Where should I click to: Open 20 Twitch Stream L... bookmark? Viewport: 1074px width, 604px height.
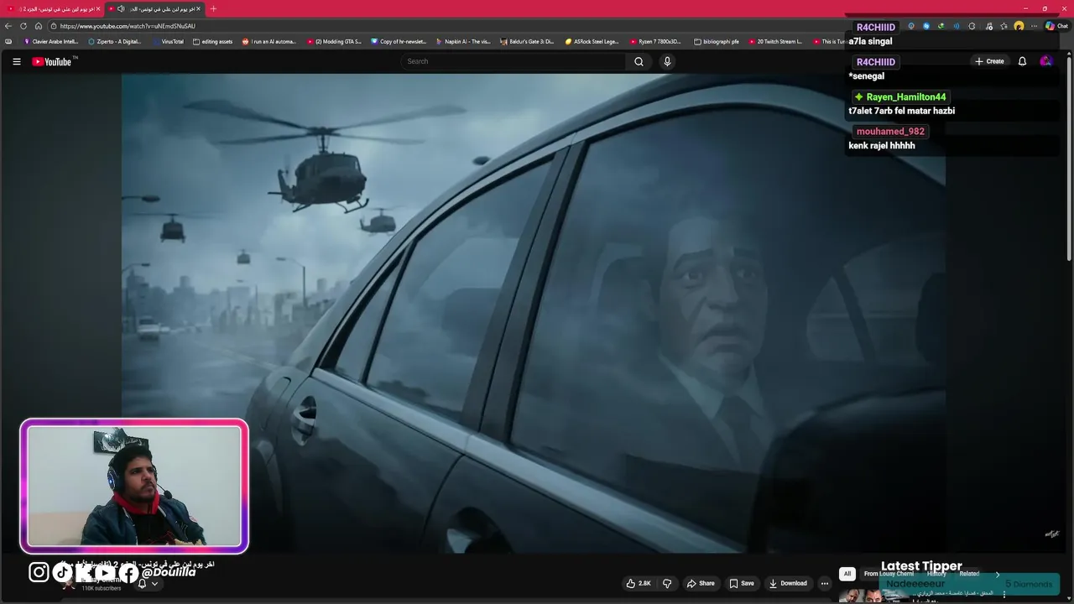pyautogui.click(x=775, y=41)
